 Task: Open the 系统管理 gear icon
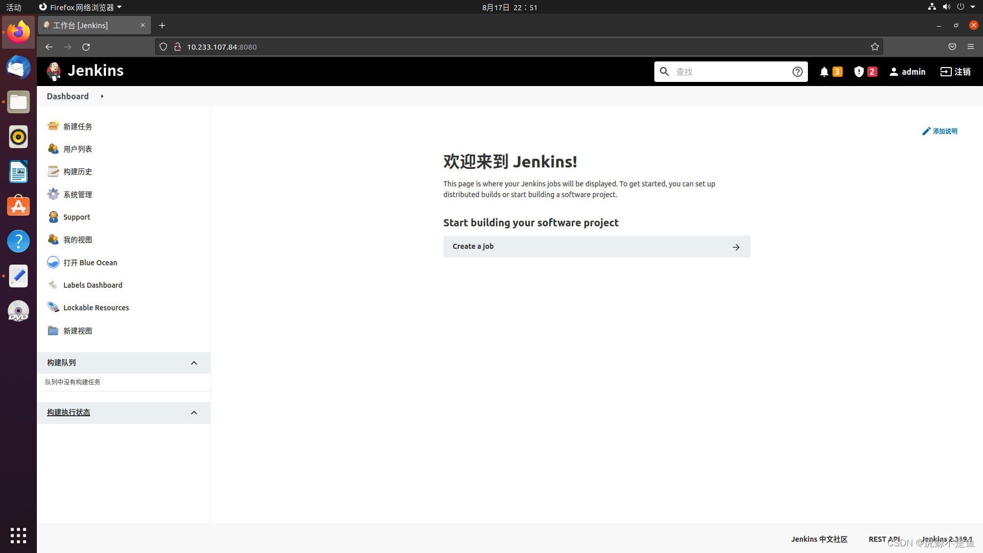point(53,194)
